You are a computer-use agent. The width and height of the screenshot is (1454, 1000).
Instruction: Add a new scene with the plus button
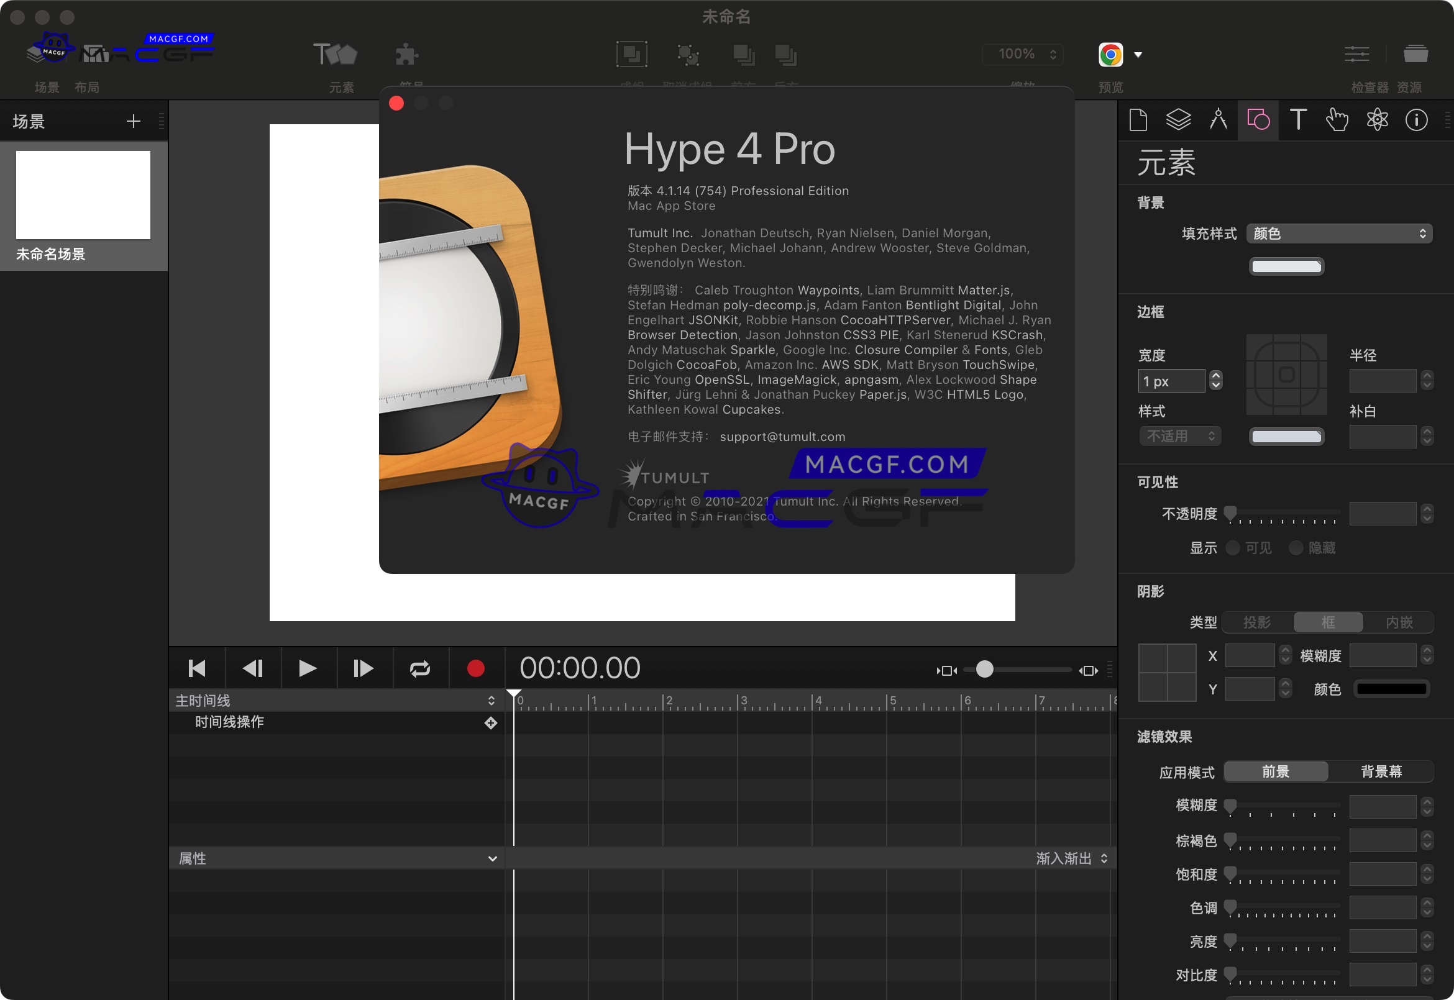tap(134, 120)
